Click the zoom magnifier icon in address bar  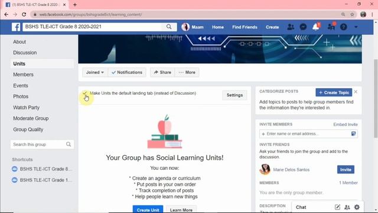point(343,14)
